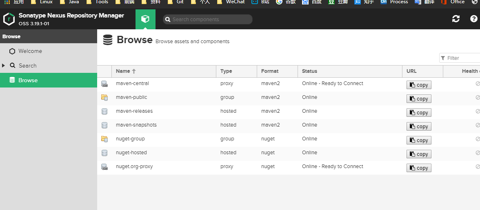Expand the Search tree node arrow
The height and width of the screenshot is (210, 480).
[3, 65]
